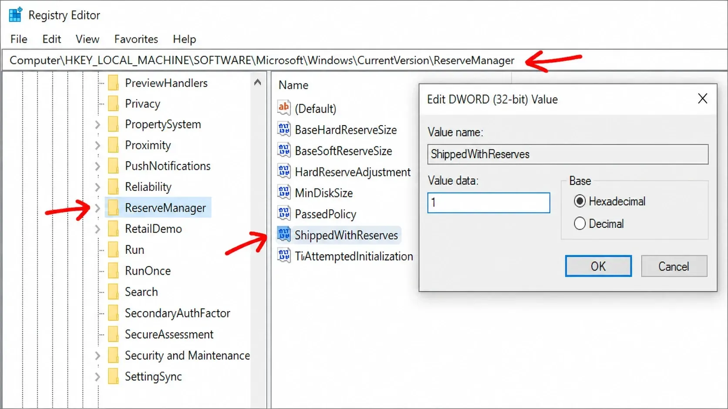Click the PassedPolicy DWORD icon

pos(284,213)
